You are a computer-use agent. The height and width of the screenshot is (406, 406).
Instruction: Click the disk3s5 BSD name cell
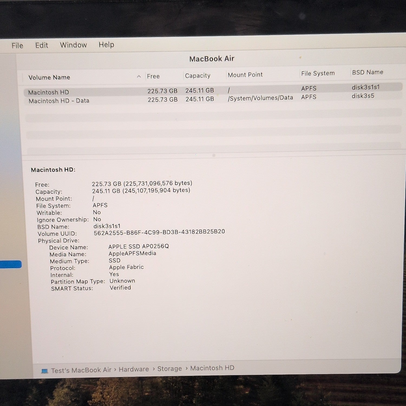pos(363,96)
